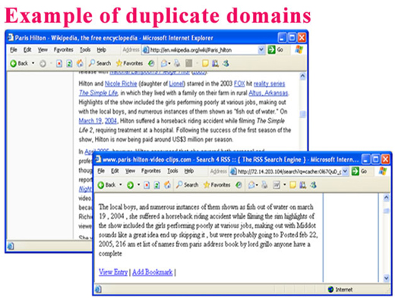This screenshot has height=298, width=395.
Task: Click the RSS window scrollbar down arrow
Action: (x=386, y=277)
